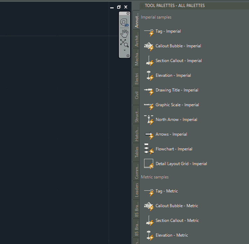Expand the zoom options dropdown arrow
The image size is (249, 244).
point(124,50)
